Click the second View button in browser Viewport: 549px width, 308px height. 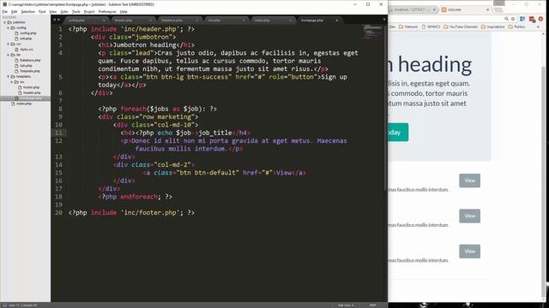click(x=469, y=216)
